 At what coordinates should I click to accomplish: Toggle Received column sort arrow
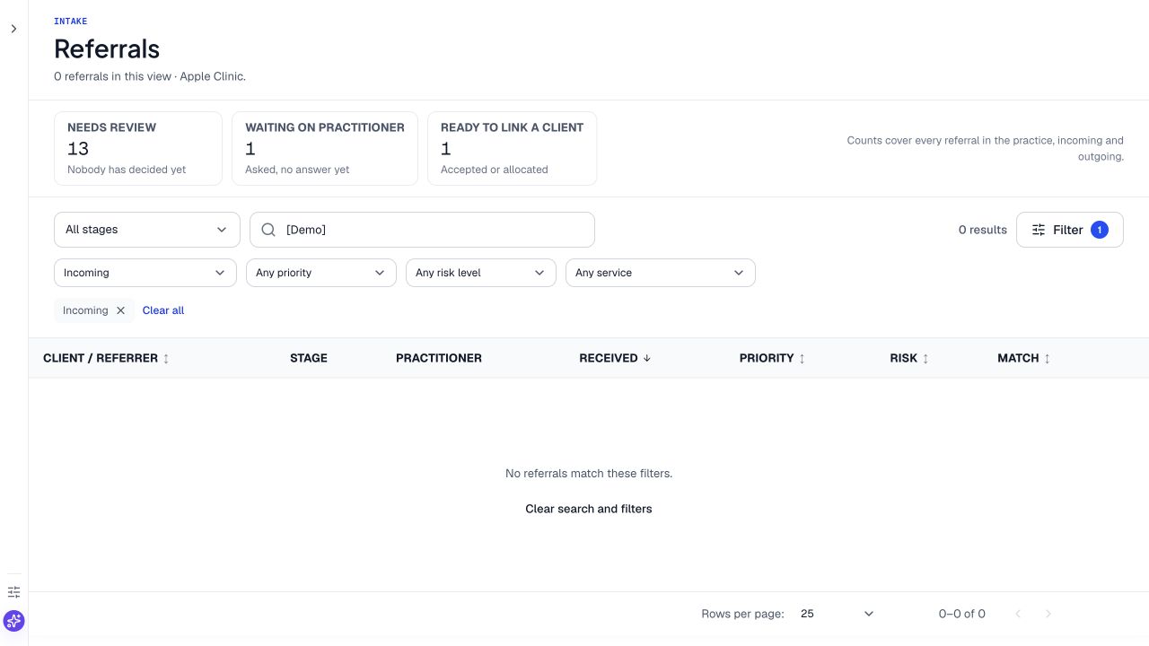(x=646, y=358)
